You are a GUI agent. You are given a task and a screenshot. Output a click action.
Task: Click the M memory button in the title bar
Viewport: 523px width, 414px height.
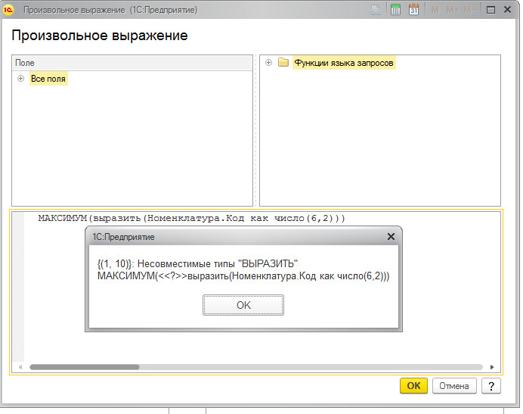[x=435, y=10]
